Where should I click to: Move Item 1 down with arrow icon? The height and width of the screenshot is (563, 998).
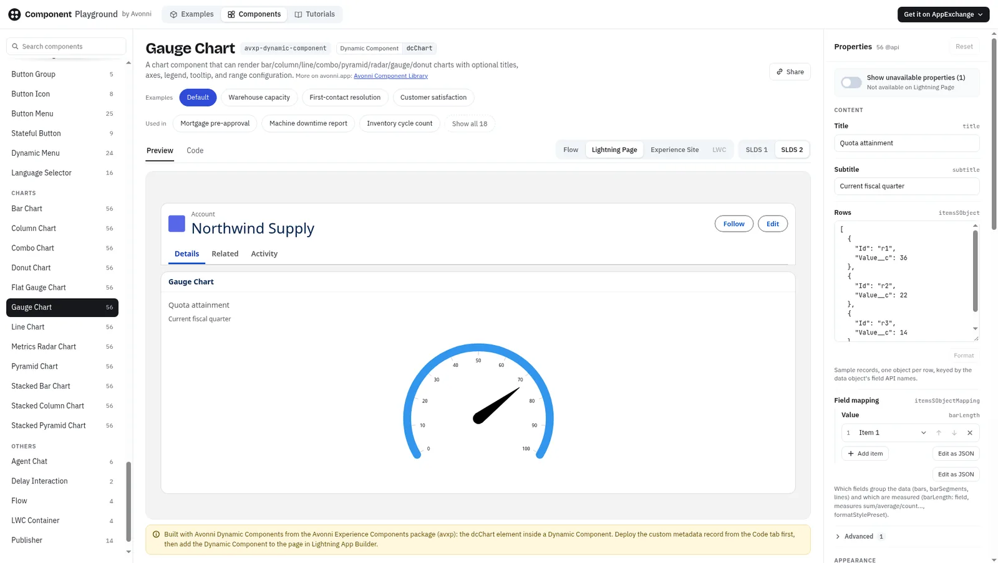pos(954,433)
